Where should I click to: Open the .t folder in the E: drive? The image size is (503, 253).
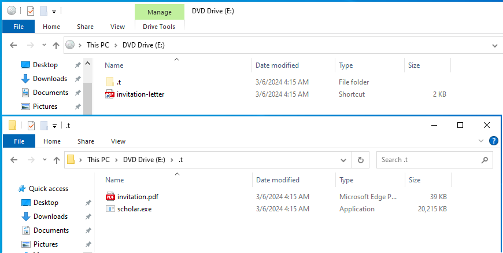point(119,82)
